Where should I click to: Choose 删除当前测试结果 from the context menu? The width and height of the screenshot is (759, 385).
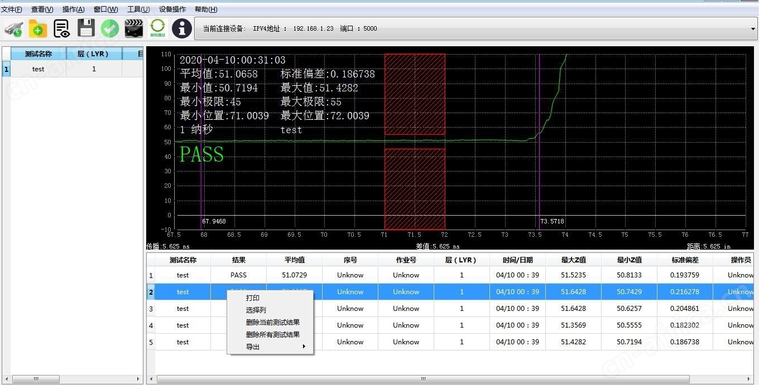270,323
